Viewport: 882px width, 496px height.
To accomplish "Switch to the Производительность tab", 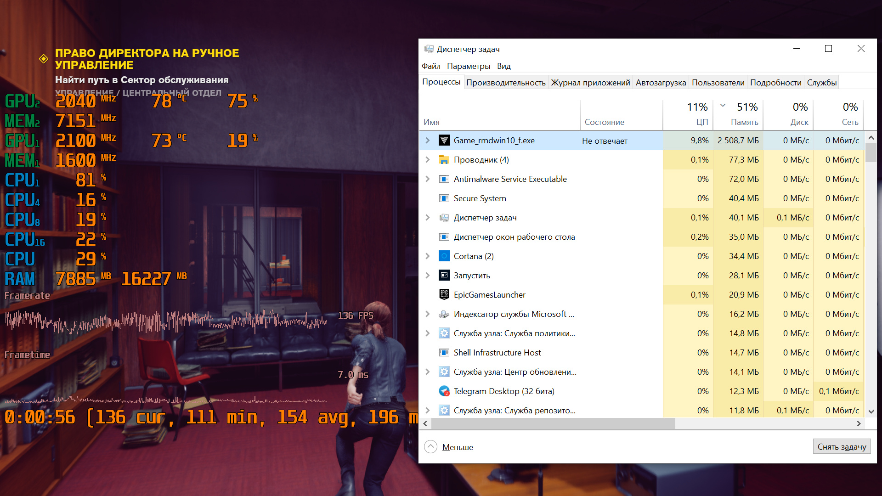I will pos(506,83).
